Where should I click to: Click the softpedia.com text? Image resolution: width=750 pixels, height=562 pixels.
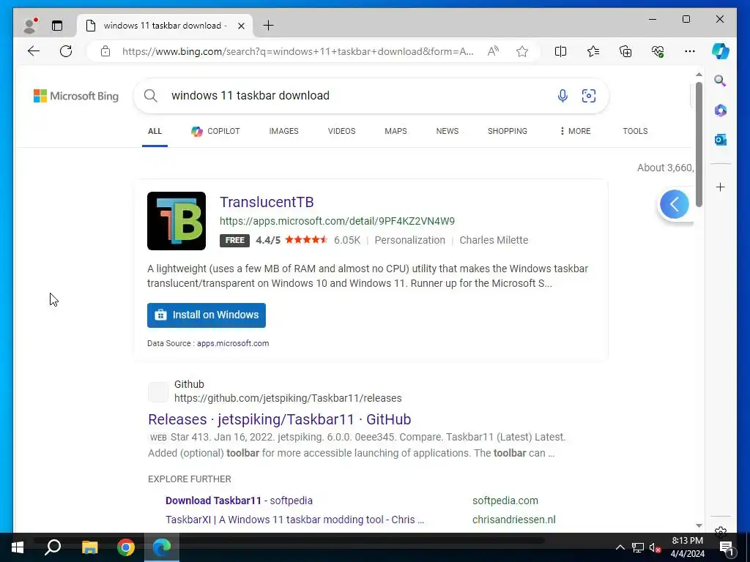click(x=505, y=501)
